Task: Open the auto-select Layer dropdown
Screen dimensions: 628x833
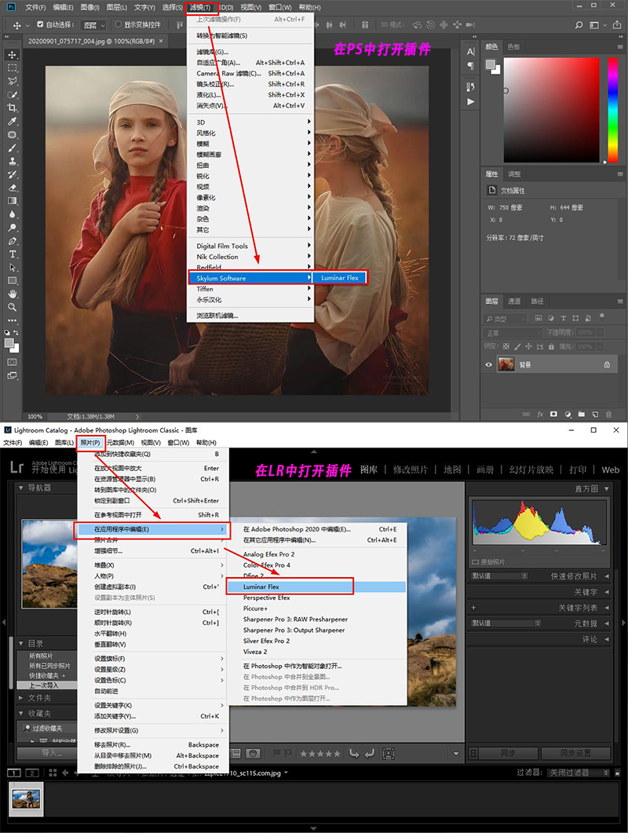Action: click(x=93, y=25)
